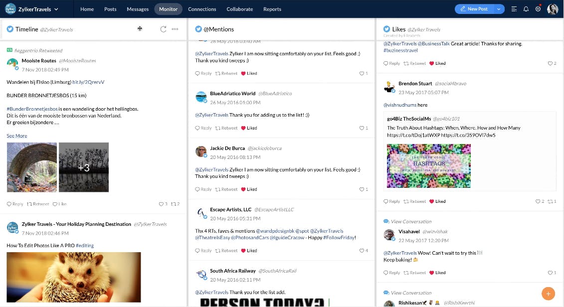Click the #FollowFriday hashtag
The height and width of the screenshot is (307, 564).
pyautogui.click(x=339, y=238)
